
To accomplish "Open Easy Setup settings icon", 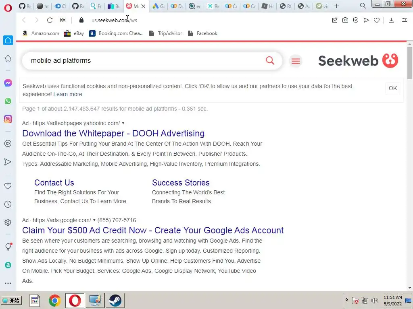I will coord(405,20).
